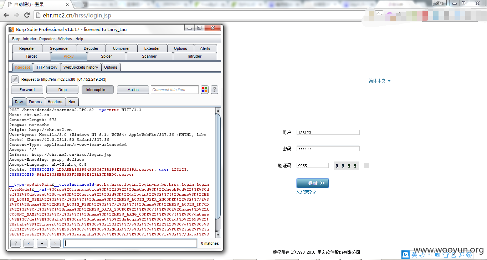Open the Repeater menu in the menu bar

[47, 39]
